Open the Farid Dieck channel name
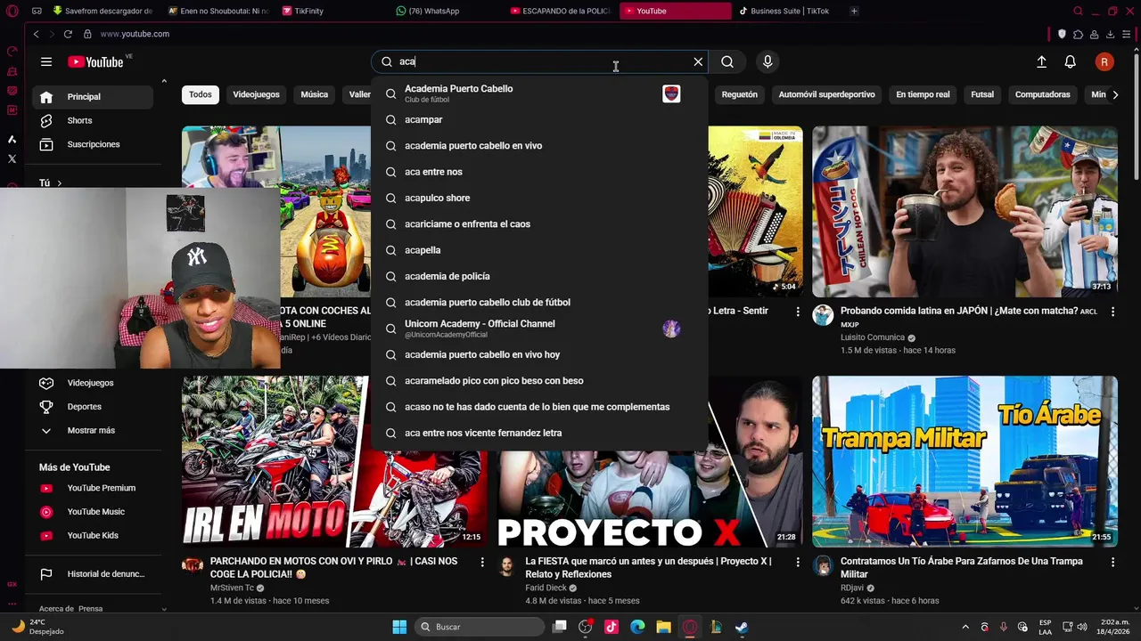The height and width of the screenshot is (641, 1141). point(546,588)
